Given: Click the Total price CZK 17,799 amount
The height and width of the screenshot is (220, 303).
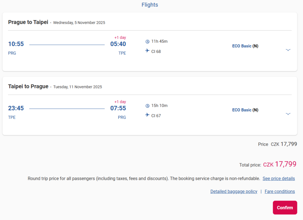Looking at the screenshot, I should point(280,164).
